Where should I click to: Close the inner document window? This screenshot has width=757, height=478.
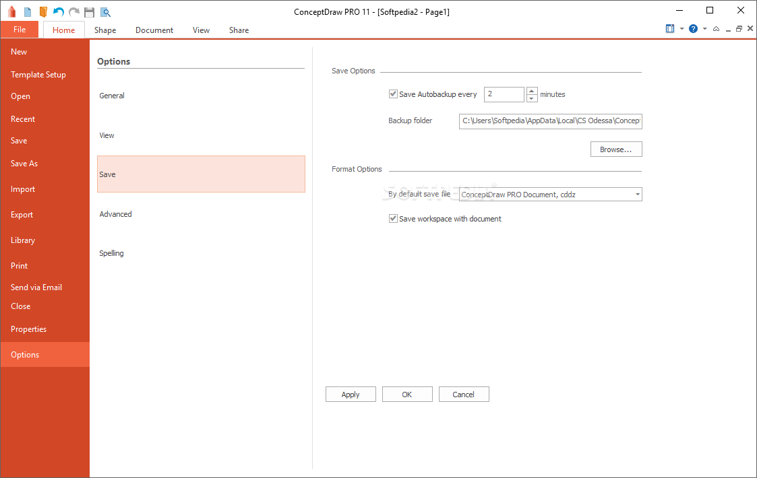(750, 28)
